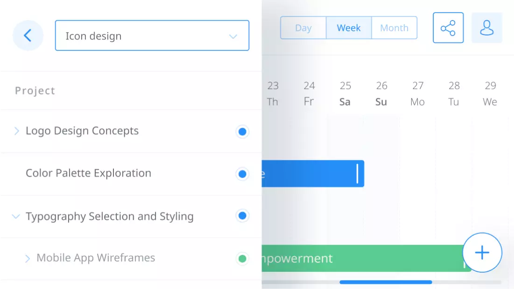The height and width of the screenshot is (289, 514).
Task: Toggle the blue status dot for Logo Design Concepts
Action: [x=242, y=131]
